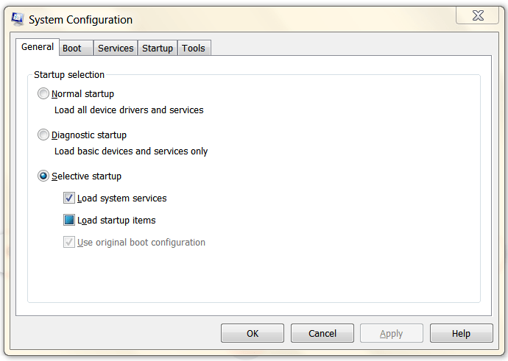Open Help for System Configuration
Image resolution: width=508 pixels, height=361 pixels.
click(x=461, y=333)
